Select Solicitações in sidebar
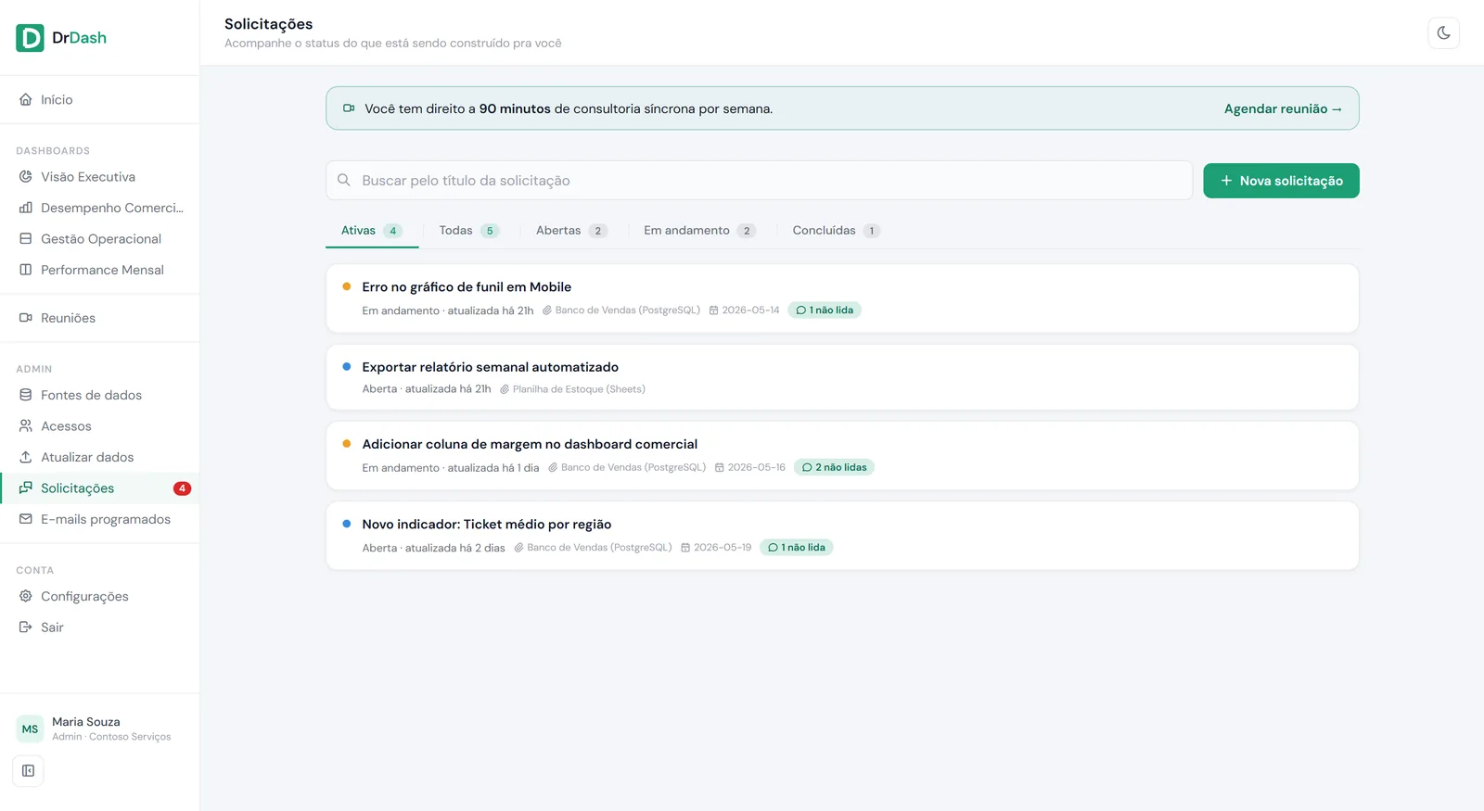This screenshot has height=811, width=1484. click(x=99, y=488)
